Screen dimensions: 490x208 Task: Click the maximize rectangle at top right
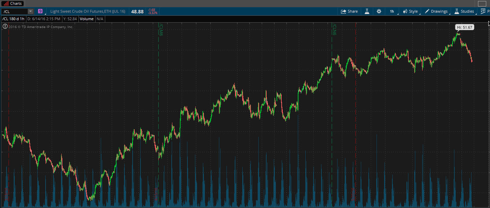482,3
